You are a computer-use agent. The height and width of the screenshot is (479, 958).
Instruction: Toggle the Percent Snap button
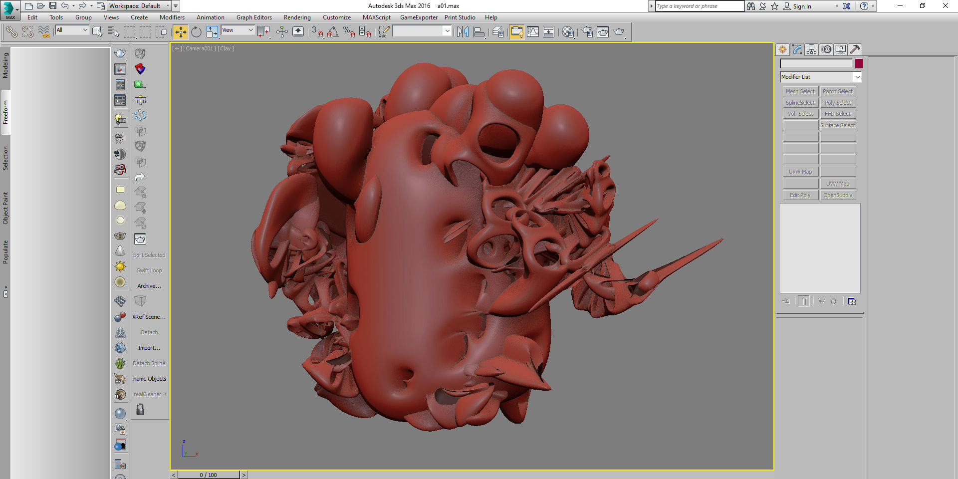[x=349, y=32]
